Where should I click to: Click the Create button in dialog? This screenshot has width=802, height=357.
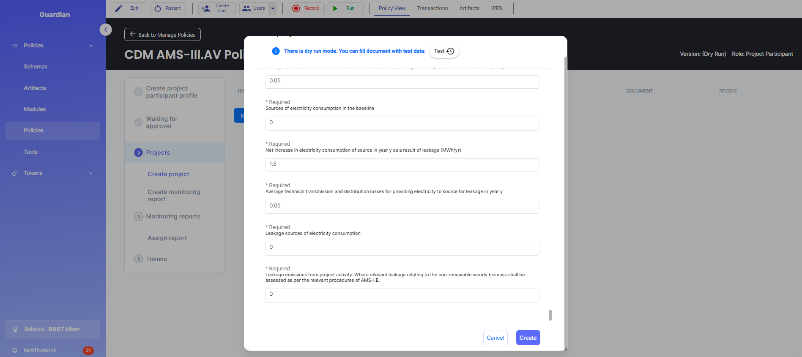click(x=528, y=338)
